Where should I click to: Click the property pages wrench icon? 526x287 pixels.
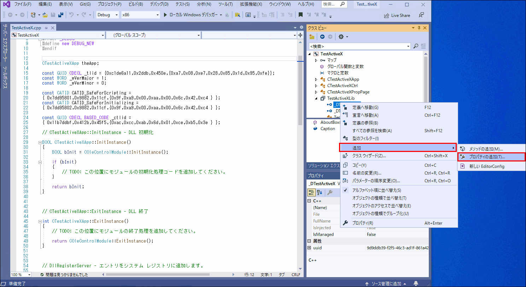(x=329, y=192)
